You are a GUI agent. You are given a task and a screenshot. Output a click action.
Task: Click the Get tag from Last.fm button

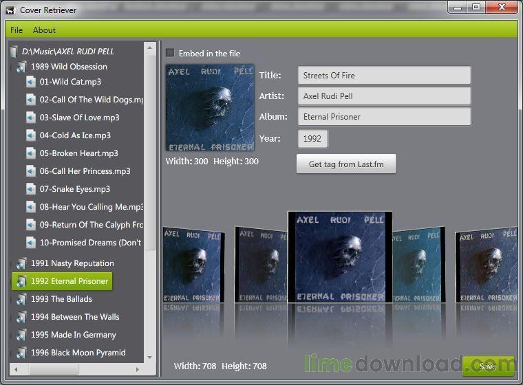point(346,164)
